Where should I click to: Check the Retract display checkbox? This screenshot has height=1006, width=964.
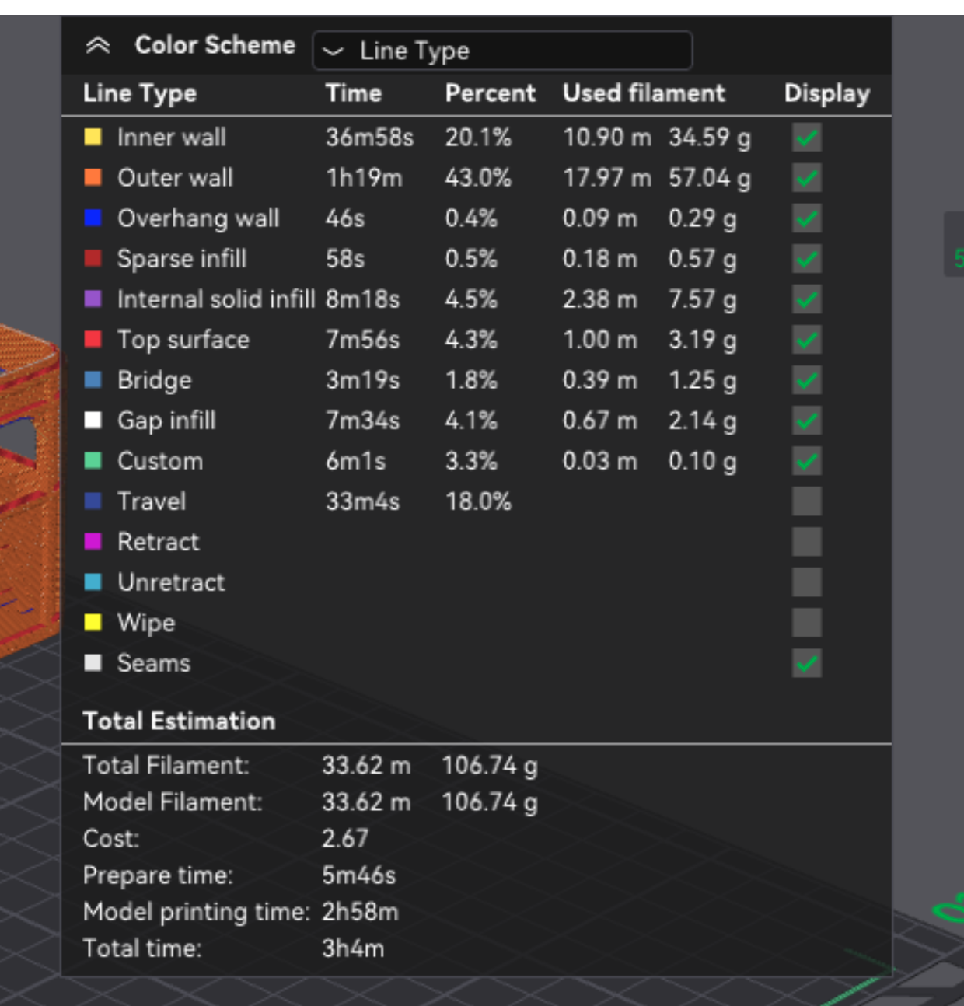click(x=809, y=541)
